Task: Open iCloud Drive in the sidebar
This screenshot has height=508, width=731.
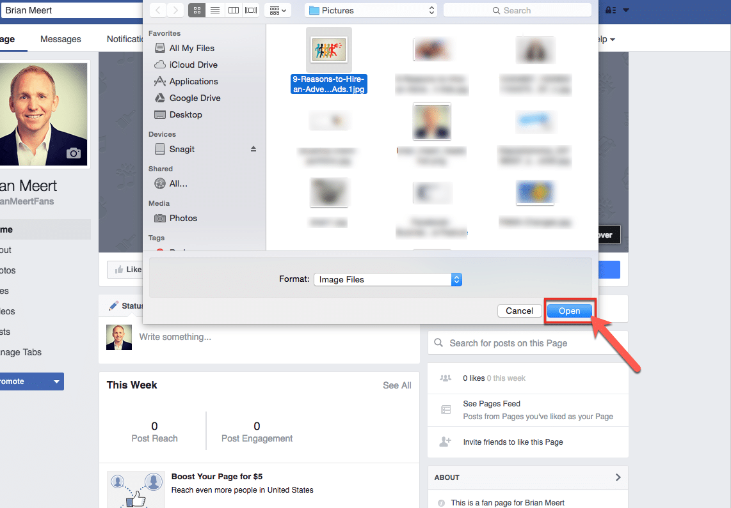Action: pos(190,64)
